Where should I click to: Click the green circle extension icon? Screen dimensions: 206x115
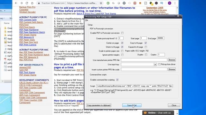tap(108, 3)
